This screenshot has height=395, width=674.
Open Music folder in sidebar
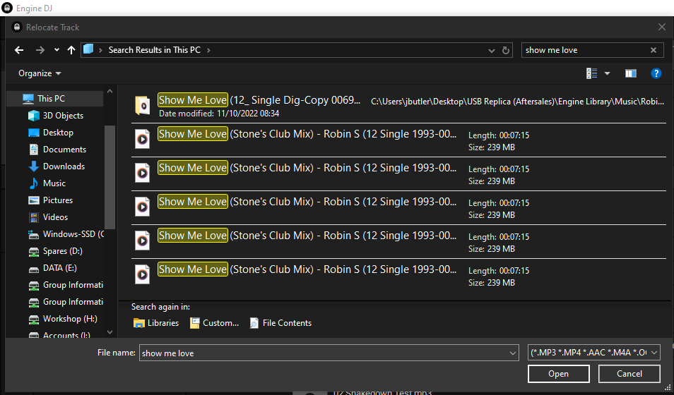(x=54, y=183)
